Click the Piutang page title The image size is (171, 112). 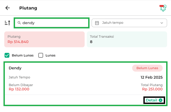(x=28, y=8)
